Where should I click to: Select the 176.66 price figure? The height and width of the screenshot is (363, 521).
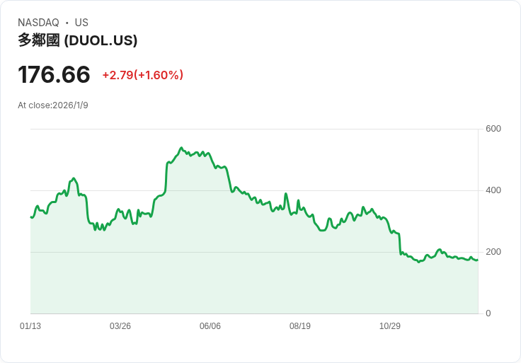(x=54, y=74)
